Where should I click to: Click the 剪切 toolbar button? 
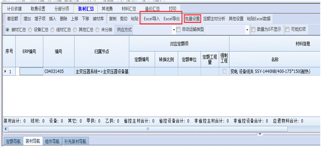(x=123, y=19)
